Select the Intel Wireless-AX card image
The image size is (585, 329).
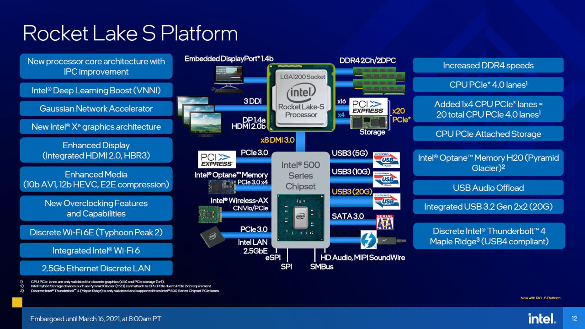click(x=212, y=214)
